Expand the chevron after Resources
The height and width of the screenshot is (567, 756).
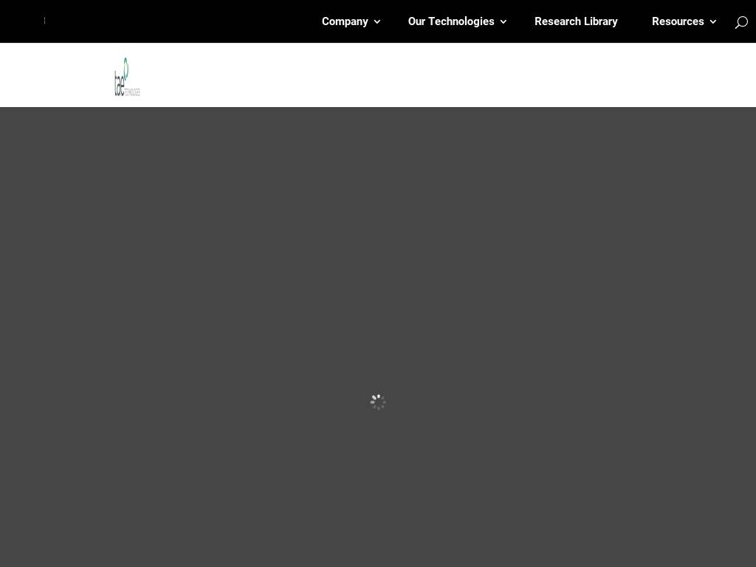click(x=713, y=22)
